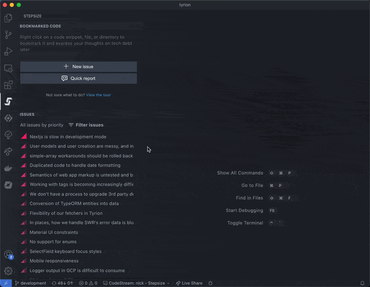Image resolution: width=370 pixels, height=287 pixels.
Task: Open Remote Explorer in activity bar
Action: [8, 68]
